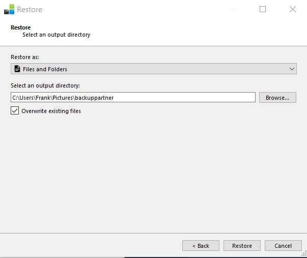307x258 pixels.
Task: Click the output directory path field
Action: click(133, 97)
